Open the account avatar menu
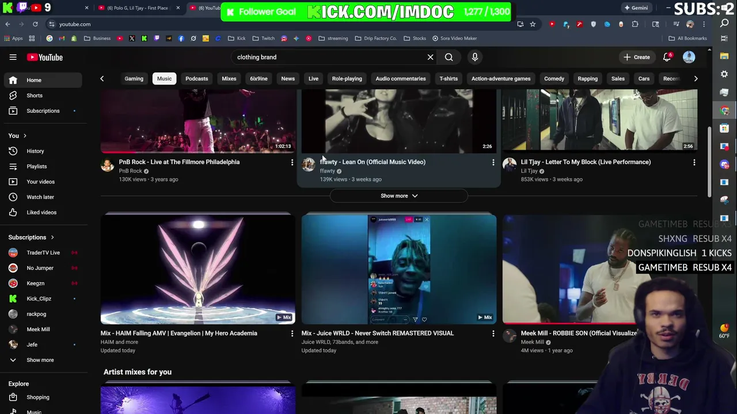Image resolution: width=737 pixels, height=414 pixels. point(689,57)
